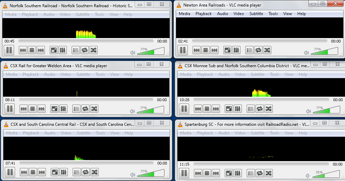
Task: Skip to next track in Norfolk Southern Railroad window
Action: click(x=41, y=50)
